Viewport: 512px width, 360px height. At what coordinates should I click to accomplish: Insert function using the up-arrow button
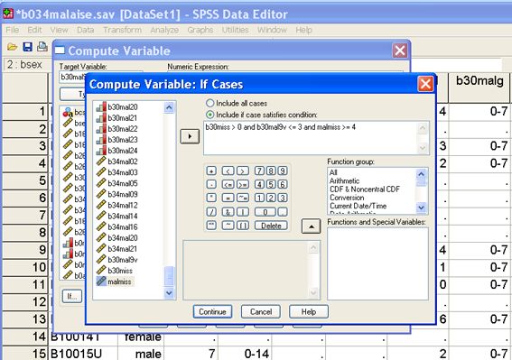click(311, 226)
